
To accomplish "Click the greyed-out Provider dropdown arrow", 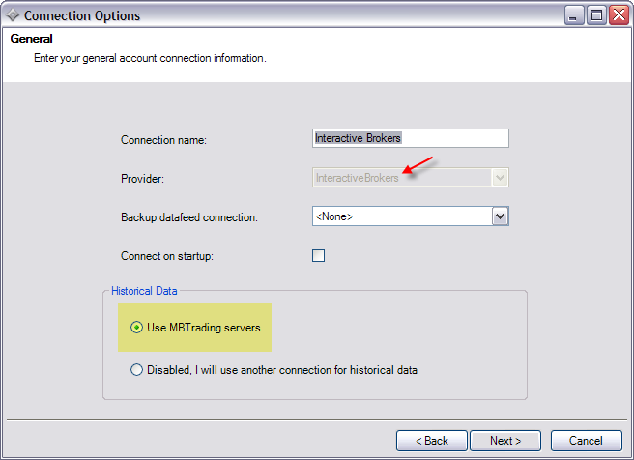I will tap(500, 178).
